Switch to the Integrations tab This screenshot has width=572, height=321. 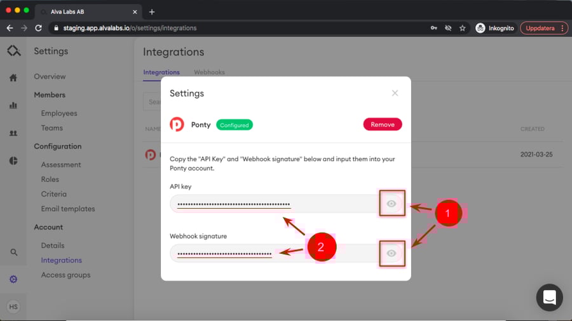pos(161,72)
